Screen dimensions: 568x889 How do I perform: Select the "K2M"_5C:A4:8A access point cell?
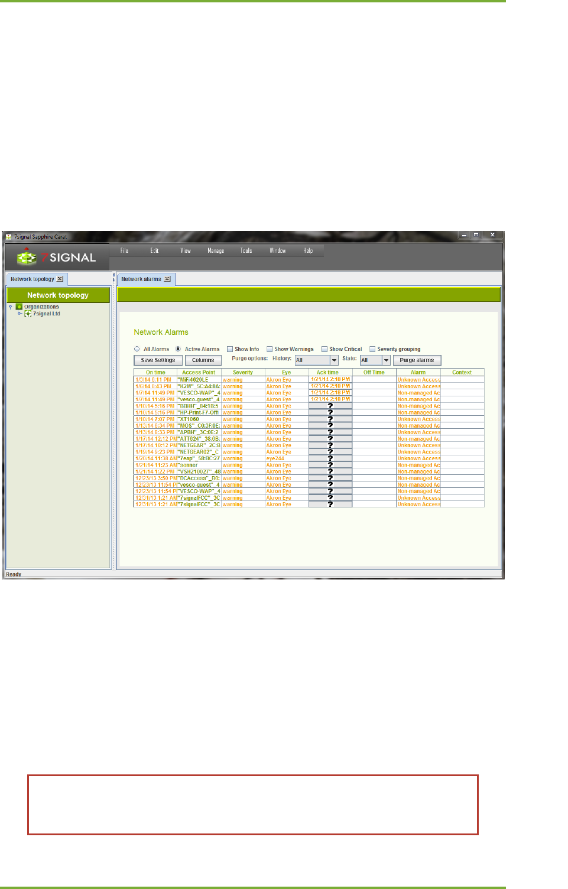point(199,386)
